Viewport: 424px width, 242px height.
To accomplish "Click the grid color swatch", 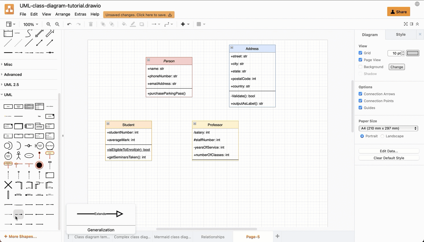I will click(x=413, y=53).
